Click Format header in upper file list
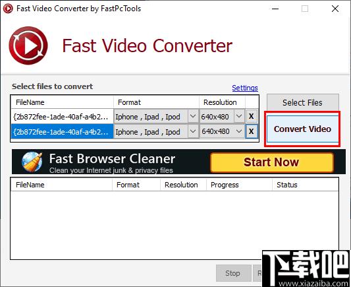 tap(156, 102)
